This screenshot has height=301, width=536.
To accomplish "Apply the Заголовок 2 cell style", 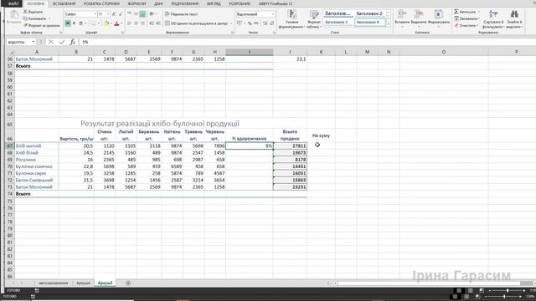I will click(x=369, y=13).
